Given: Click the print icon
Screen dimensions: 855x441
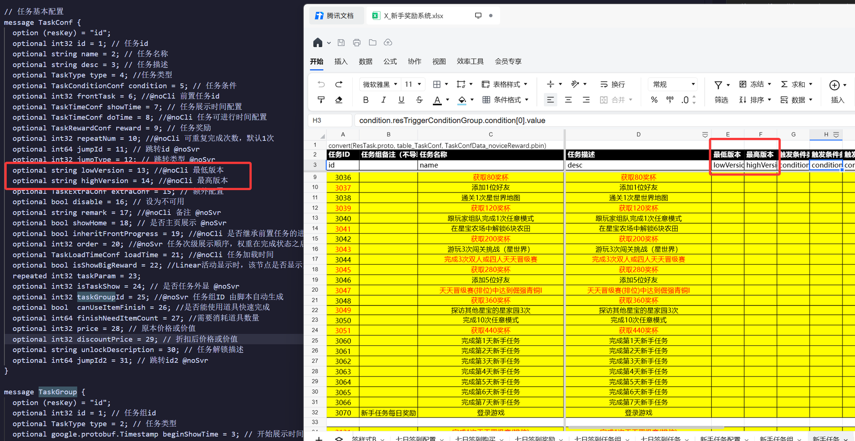Looking at the screenshot, I should pyautogui.click(x=357, y=43).
